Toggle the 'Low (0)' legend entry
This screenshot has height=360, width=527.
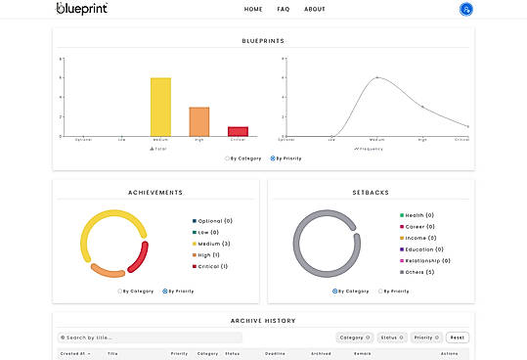point(205,232)
